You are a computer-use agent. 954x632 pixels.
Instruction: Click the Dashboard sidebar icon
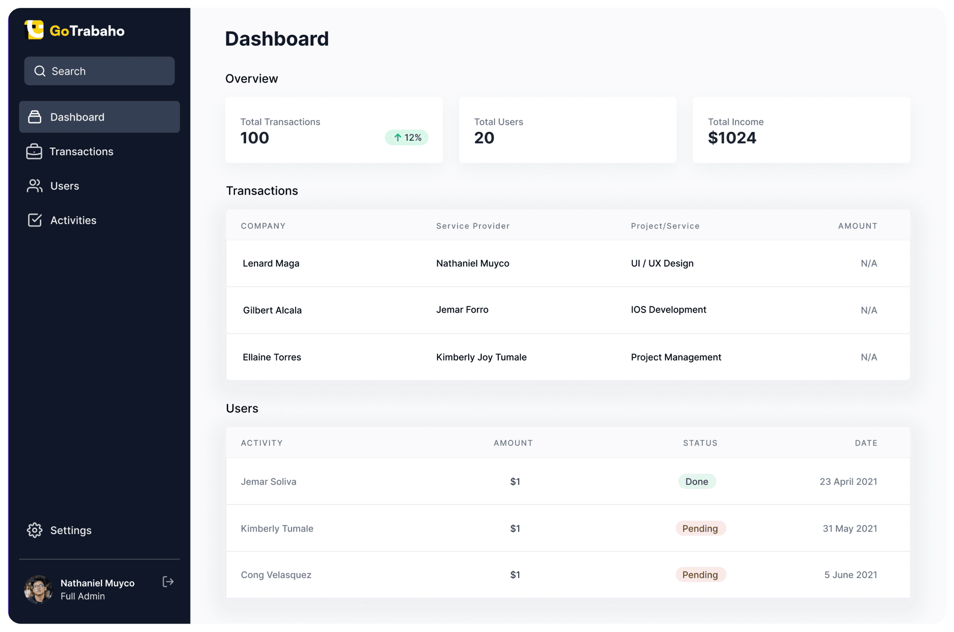tap(34, 117)
